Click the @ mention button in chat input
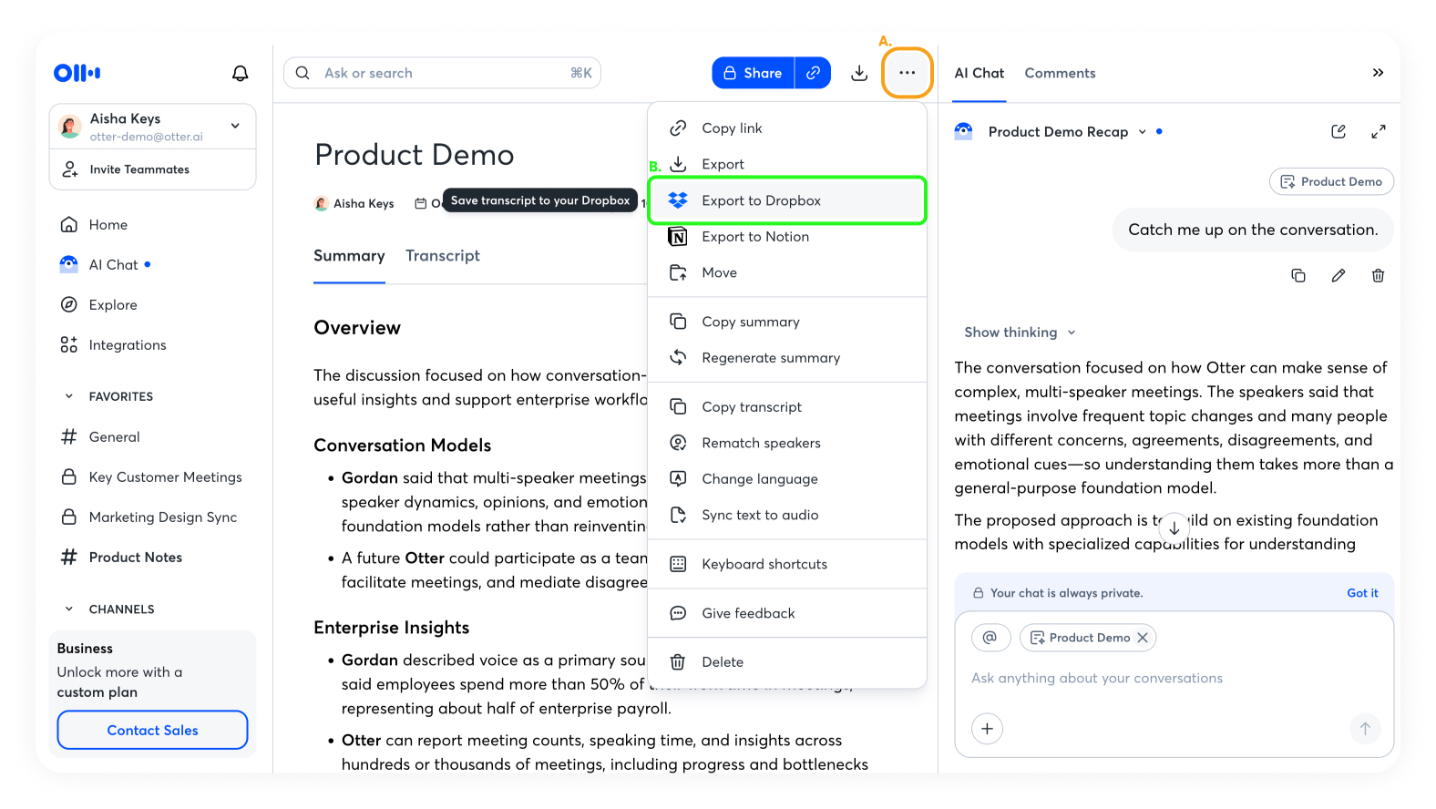The width and height of the screenshot is (1436, 809). tap(990, 638)
